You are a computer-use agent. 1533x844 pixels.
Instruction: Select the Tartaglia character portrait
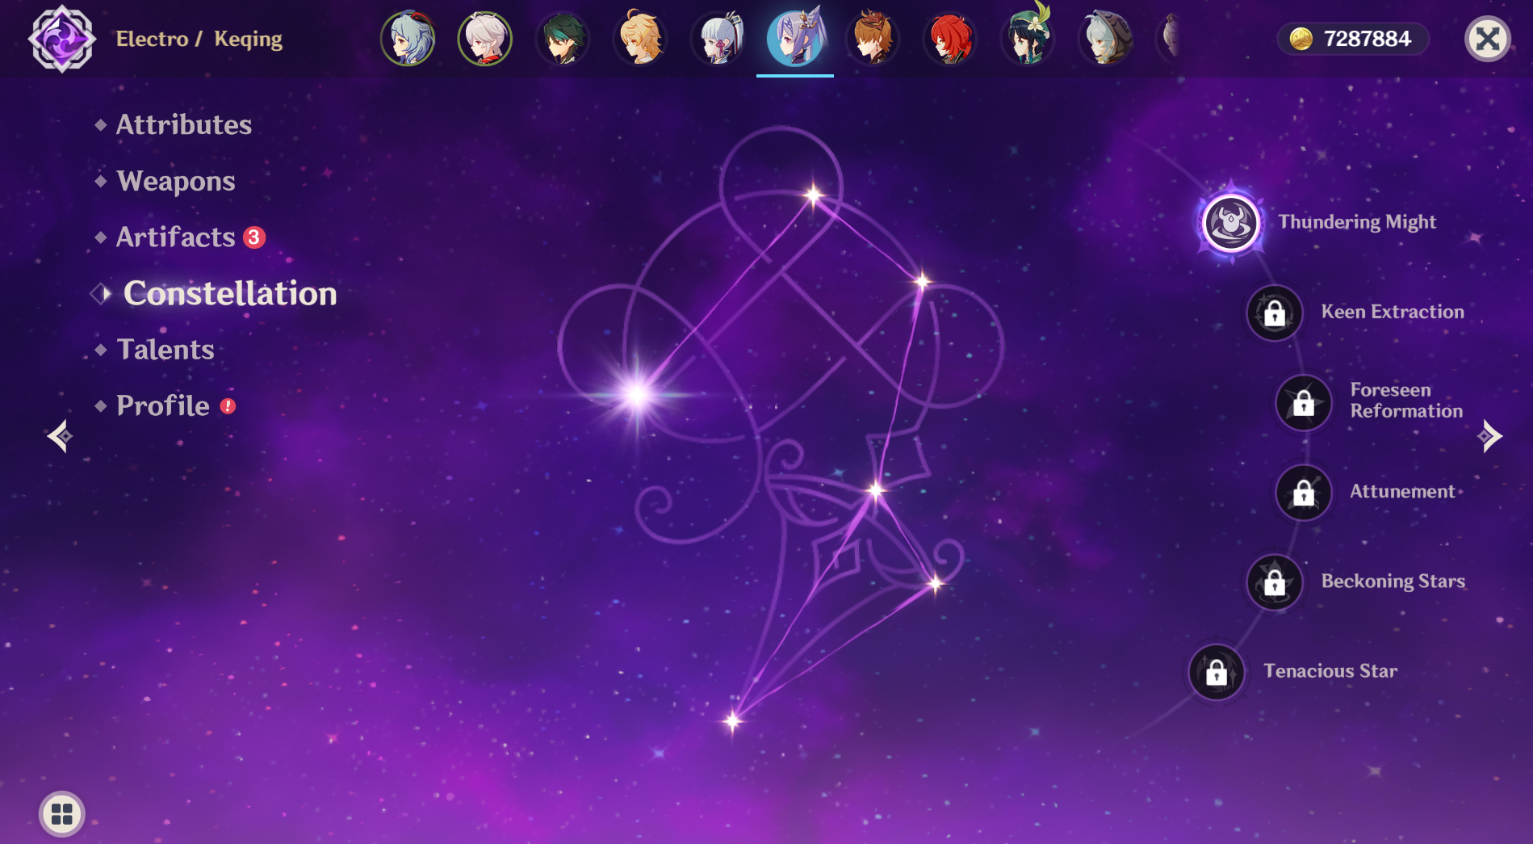coord(873,38)
